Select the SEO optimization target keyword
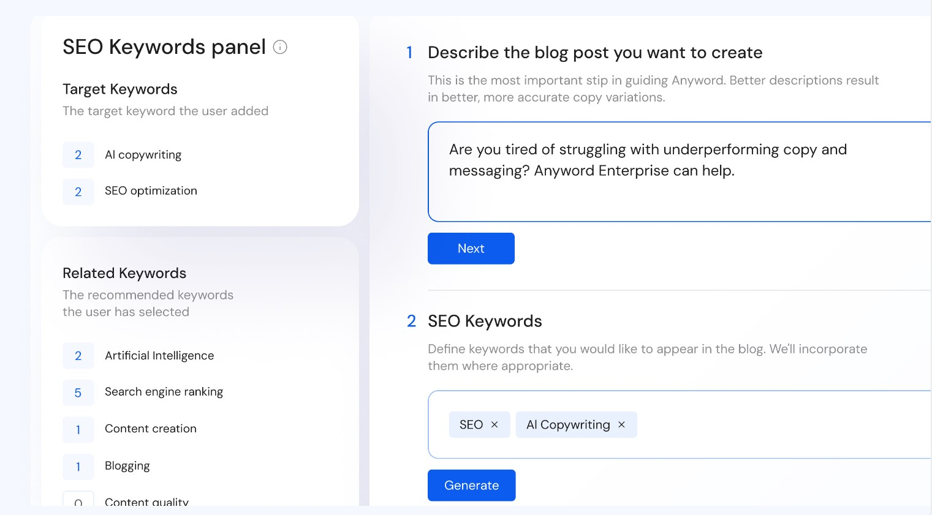The height and width of the screenshot is (515, 932). coord(151,191)
